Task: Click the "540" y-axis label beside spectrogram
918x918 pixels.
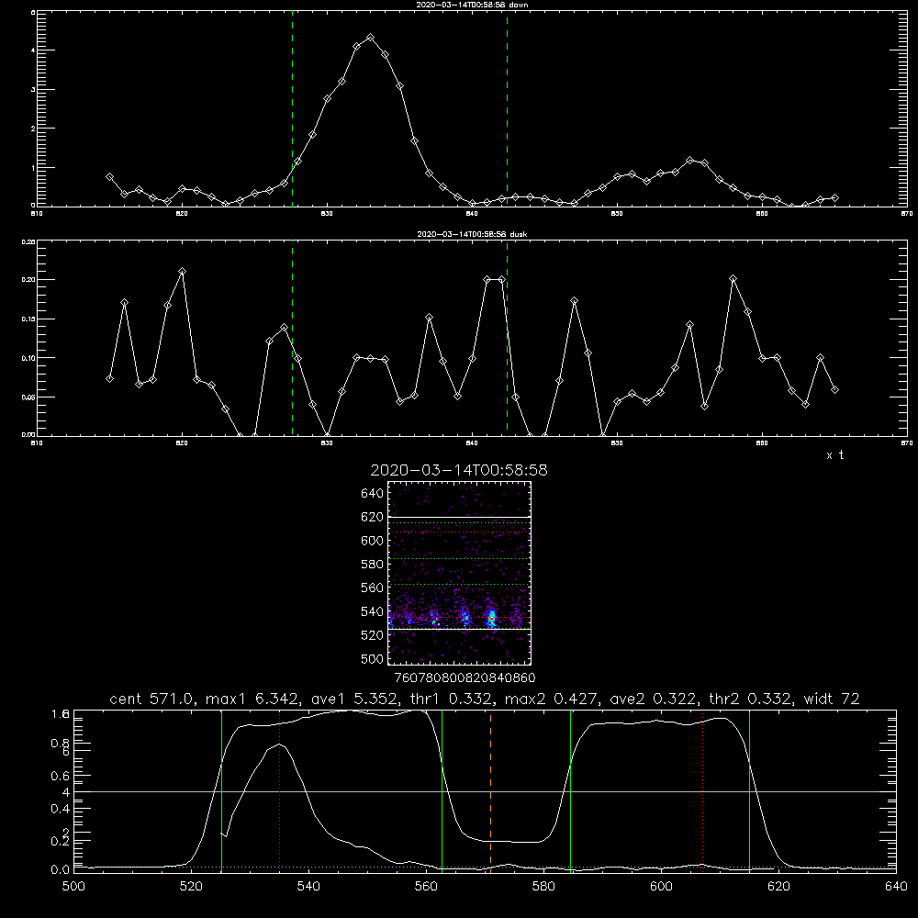Action: [x=372, y=611]
